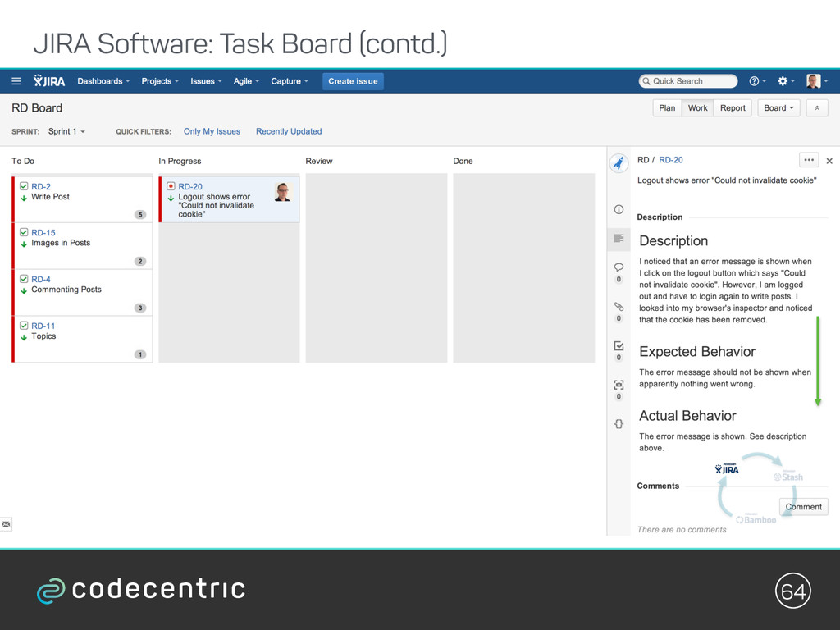Click priority arrow on Commenting Posts card

[24, 290]
